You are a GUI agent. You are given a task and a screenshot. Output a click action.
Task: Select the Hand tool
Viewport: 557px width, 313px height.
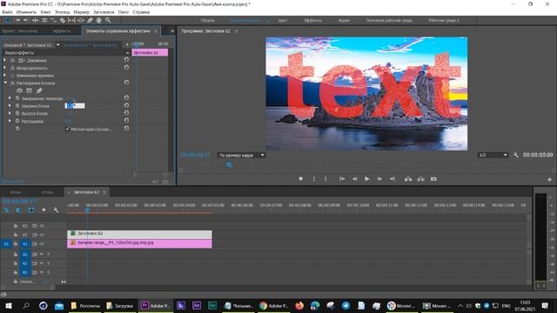tap(98, 21)
